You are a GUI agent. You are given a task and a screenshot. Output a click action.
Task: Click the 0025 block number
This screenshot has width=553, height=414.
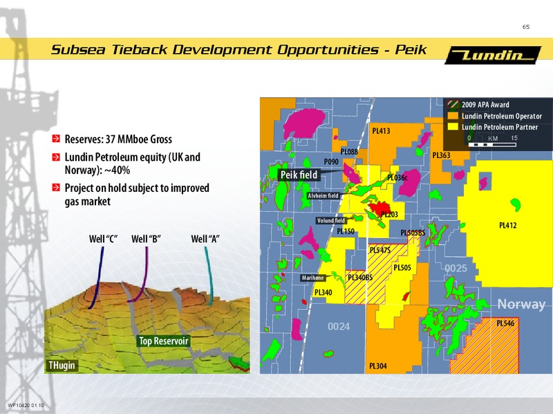[x=456, y=268]
